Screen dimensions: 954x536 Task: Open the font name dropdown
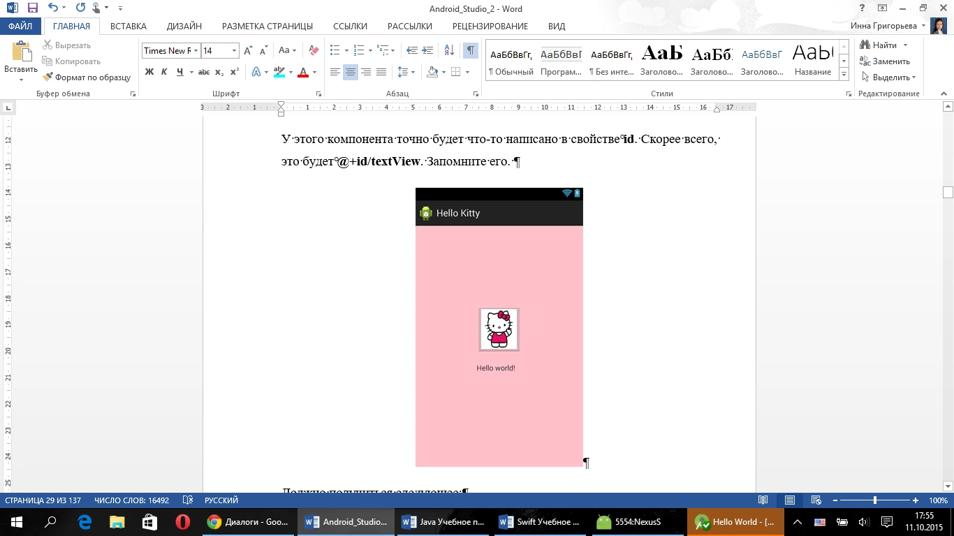coord(196,50)
